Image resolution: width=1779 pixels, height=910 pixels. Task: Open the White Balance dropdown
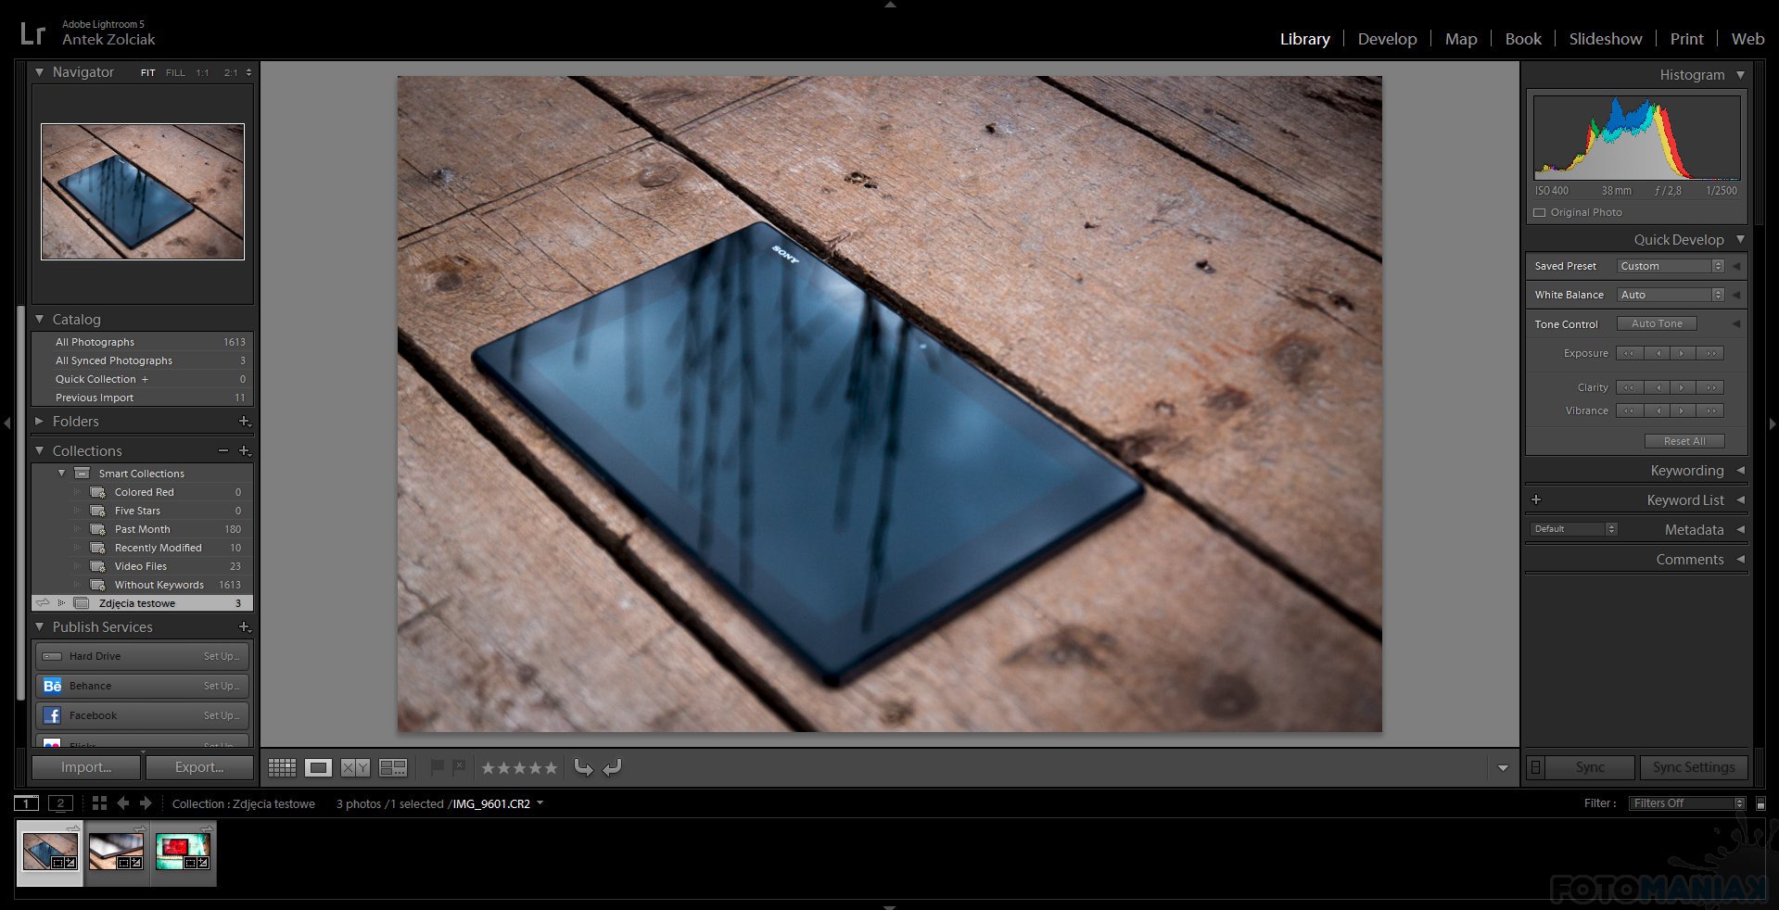1671,295
